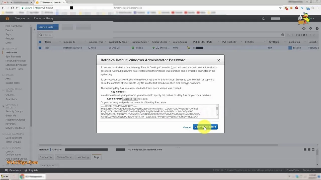The height and width of the screenshot is (180, 321).
Task: Open Volumes in the sidebar
Action: click(10, 95)
